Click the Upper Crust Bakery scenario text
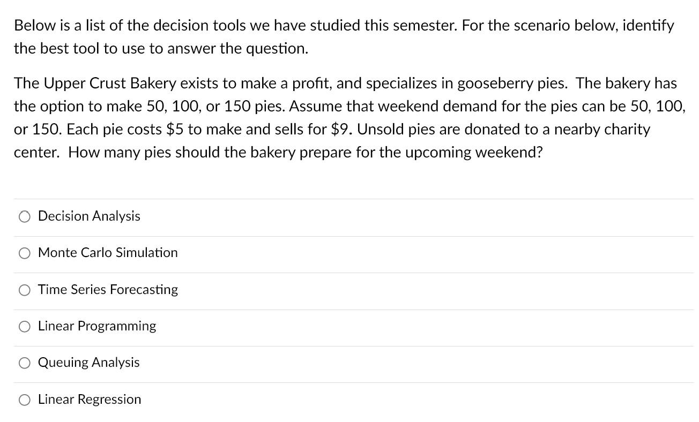Screen dimensions: 699x422 [348, 117]
